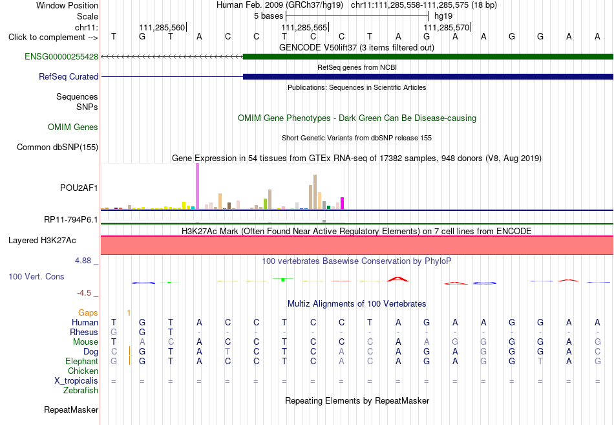Click the tall tan GTEx expression bar
614x425 pixels.
[x=315, y=191]
